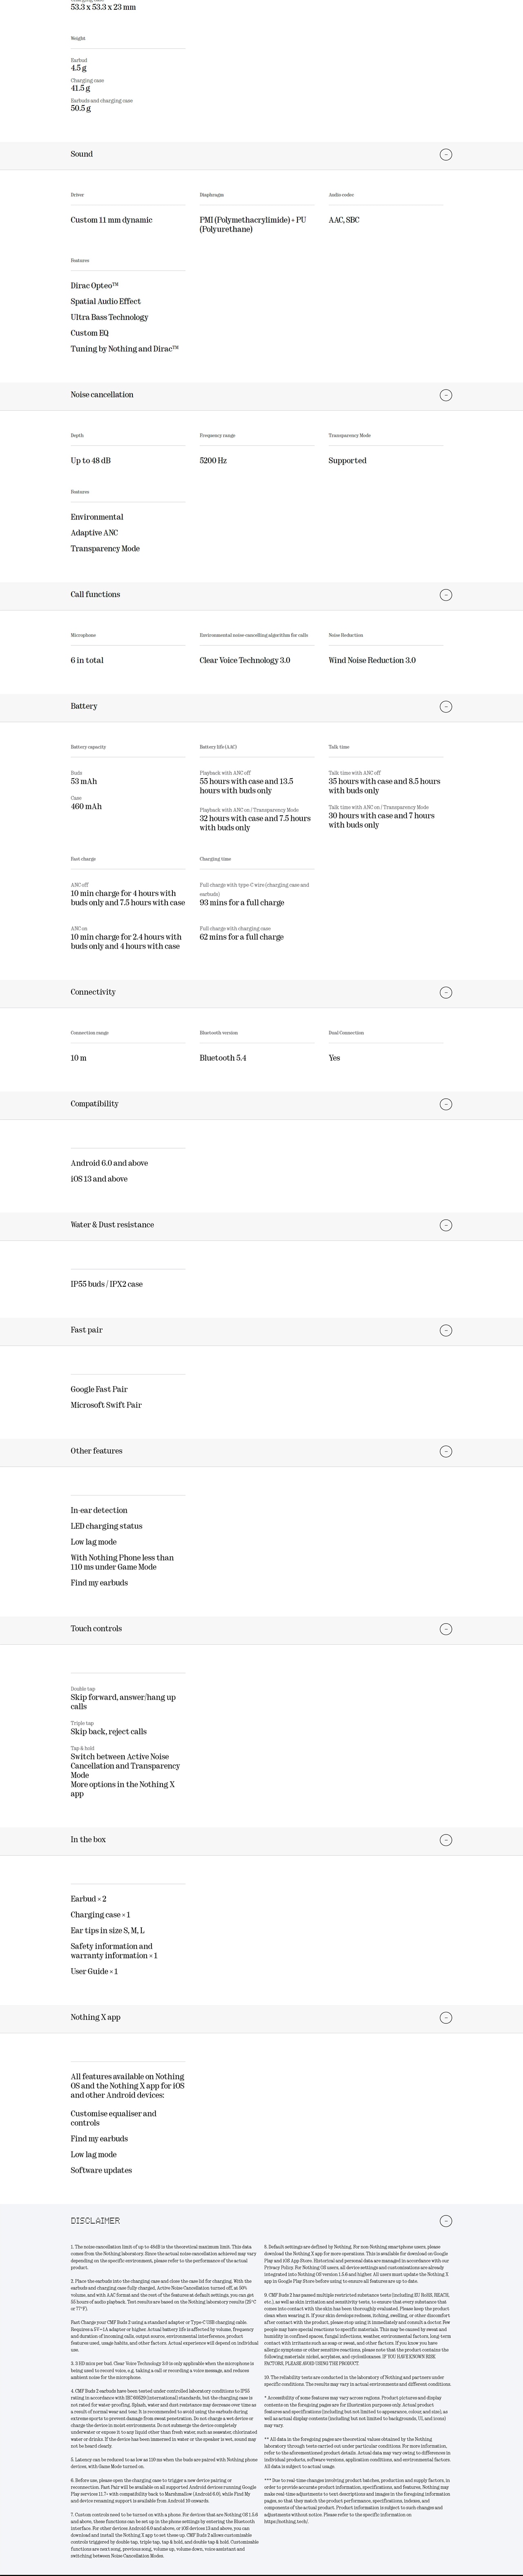
Task: Collapse the Compatibility section
Action: (x=446, y=1105)
